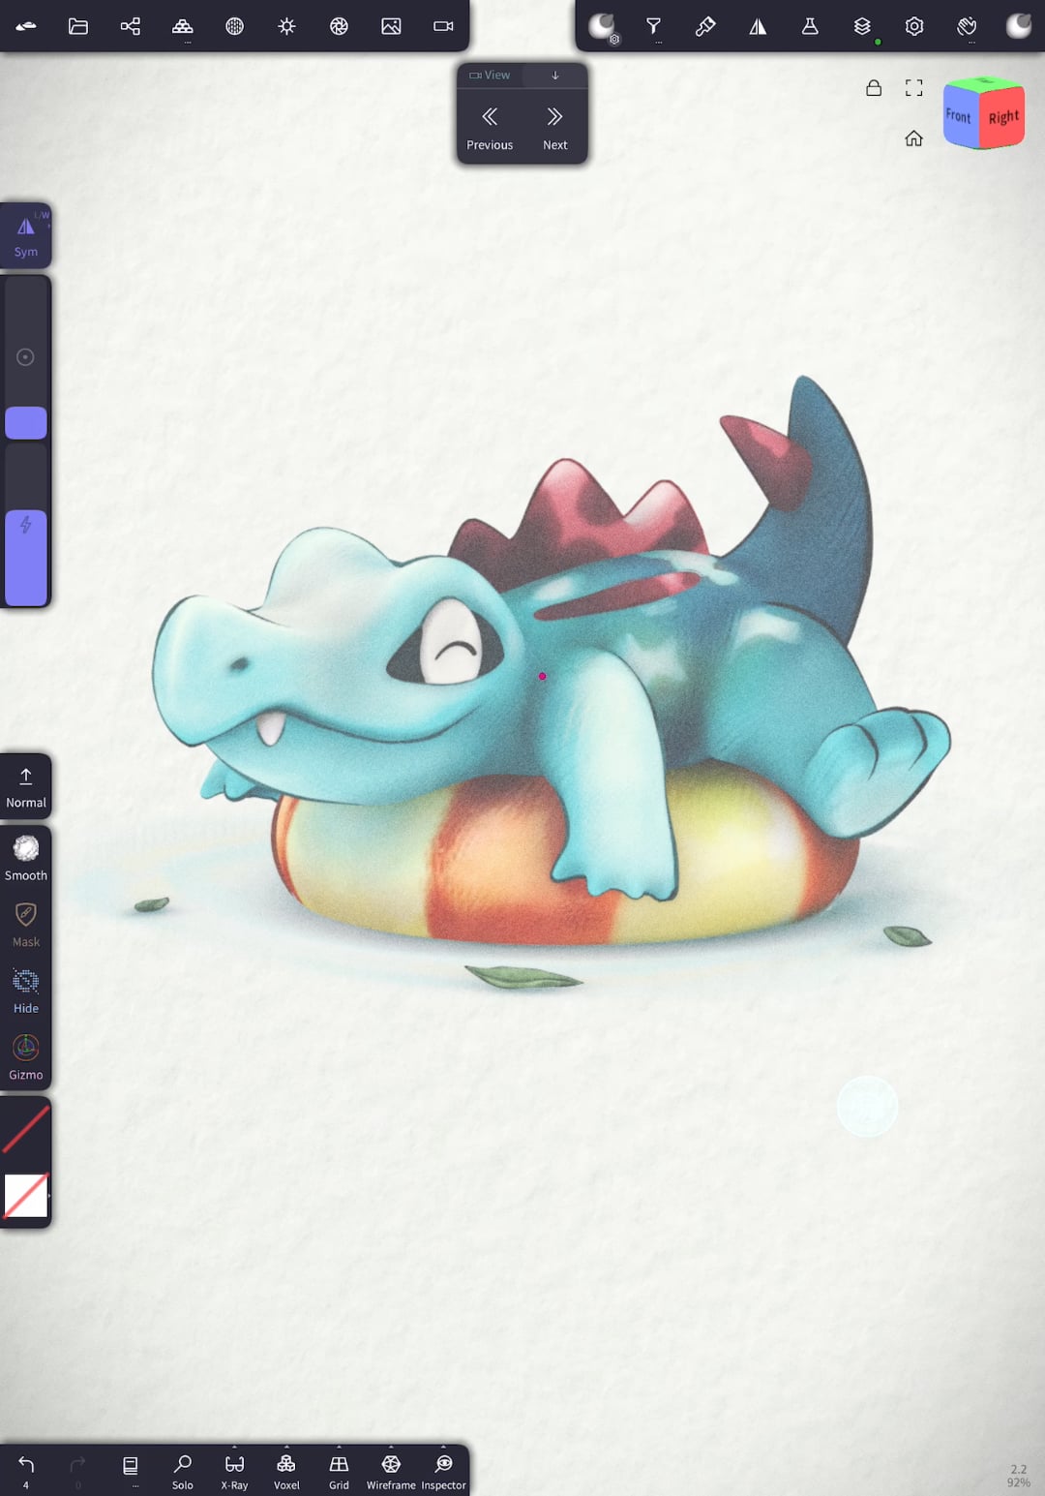This screenshot has height=1496, width=1045.
Task: Go to Next camera view
Action: coord(554,127)
